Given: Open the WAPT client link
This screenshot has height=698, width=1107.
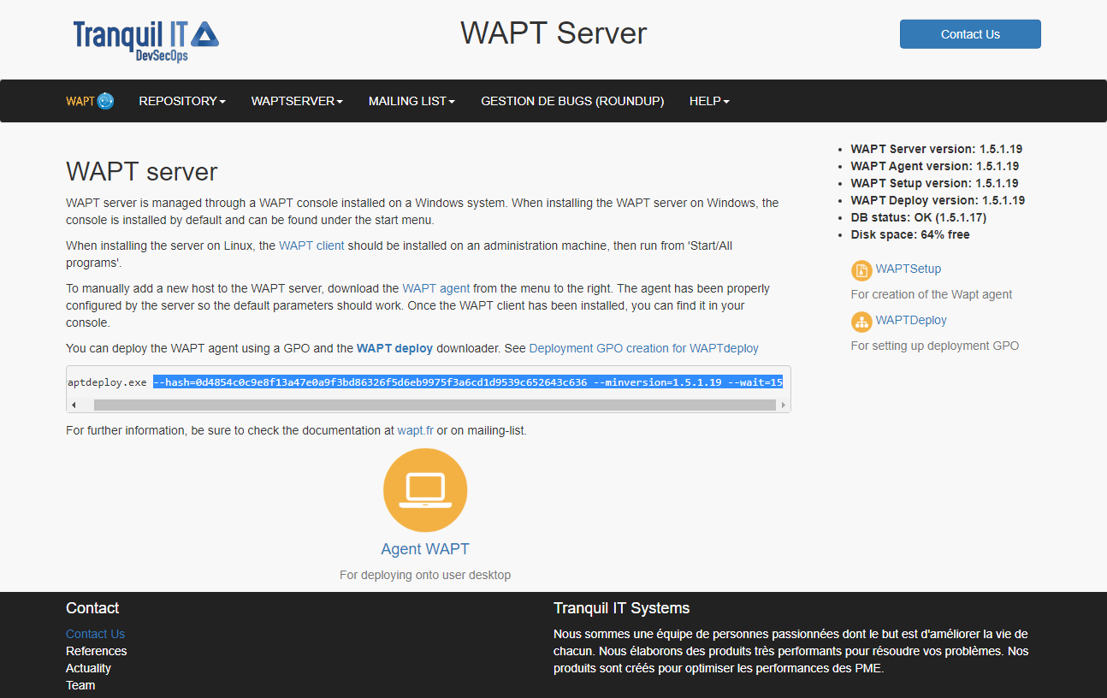Looking at the screenshot, I should point(311,245).
